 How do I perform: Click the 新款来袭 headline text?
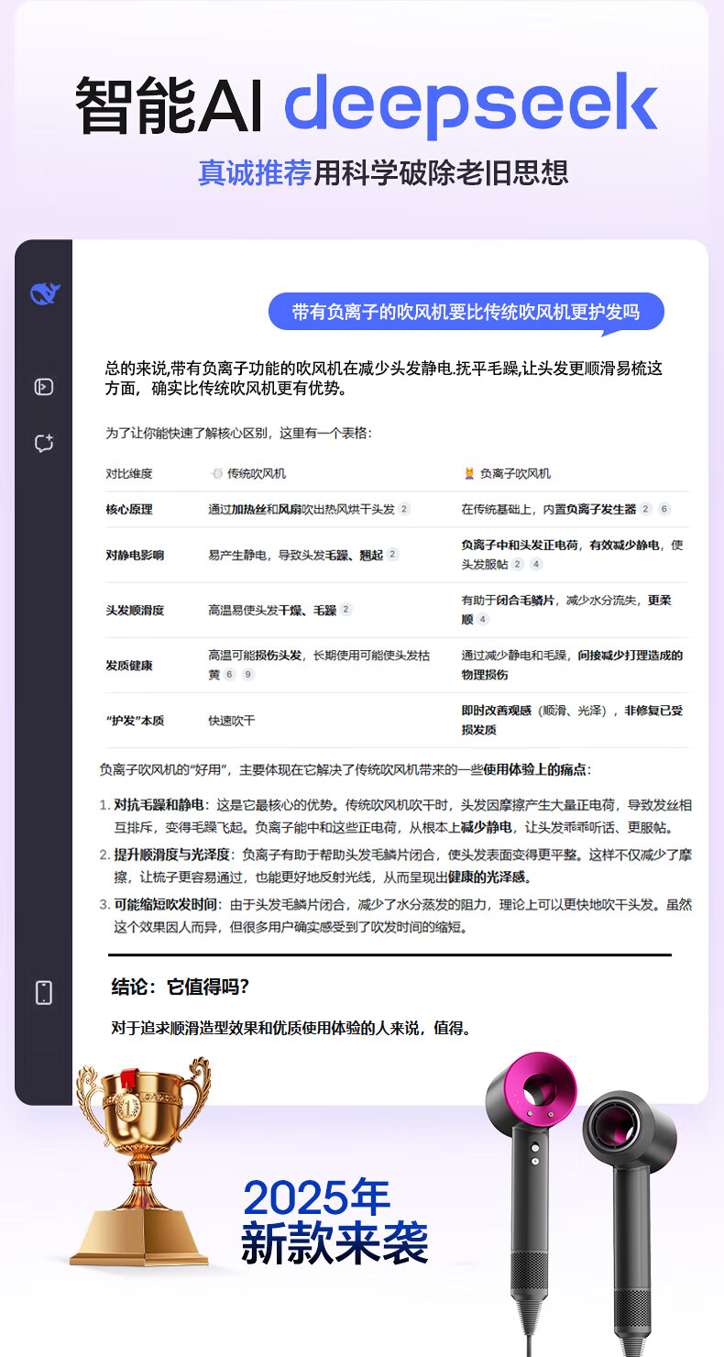click(335, 1244)
